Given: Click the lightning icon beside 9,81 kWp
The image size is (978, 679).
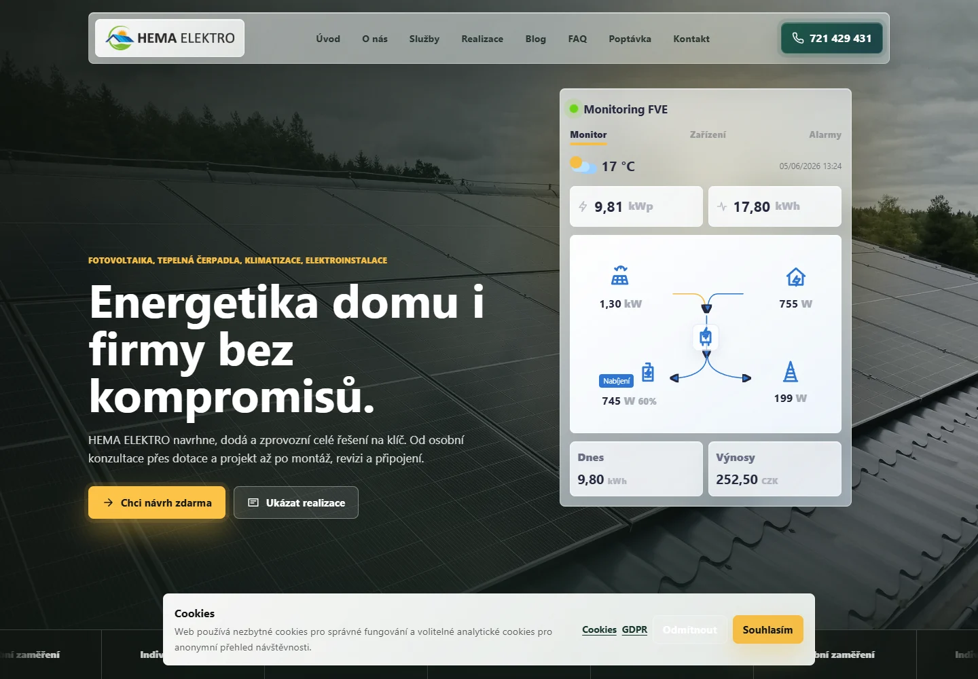Looking at the screenshot, I should click(x=583, y=206).
